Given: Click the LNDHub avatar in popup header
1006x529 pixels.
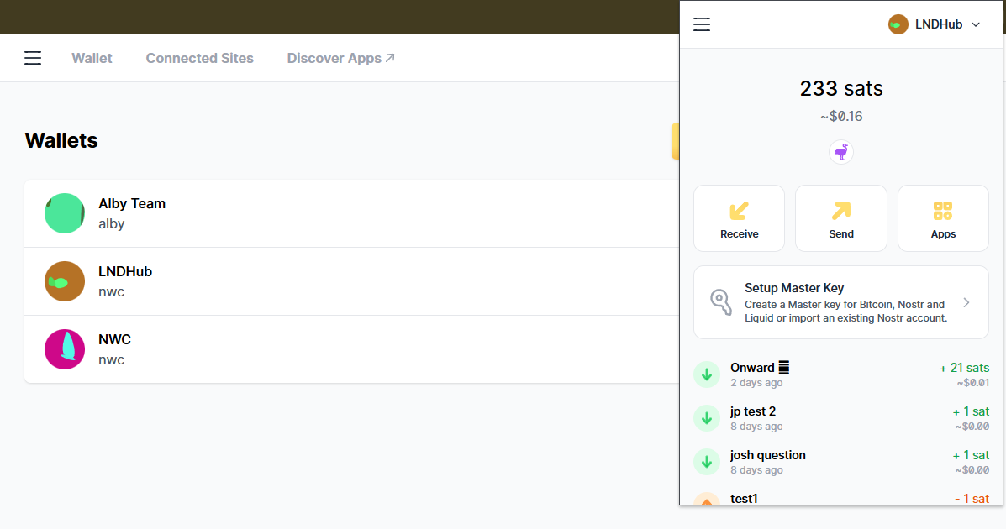Looking at the screenshot, I should (898, 24).
